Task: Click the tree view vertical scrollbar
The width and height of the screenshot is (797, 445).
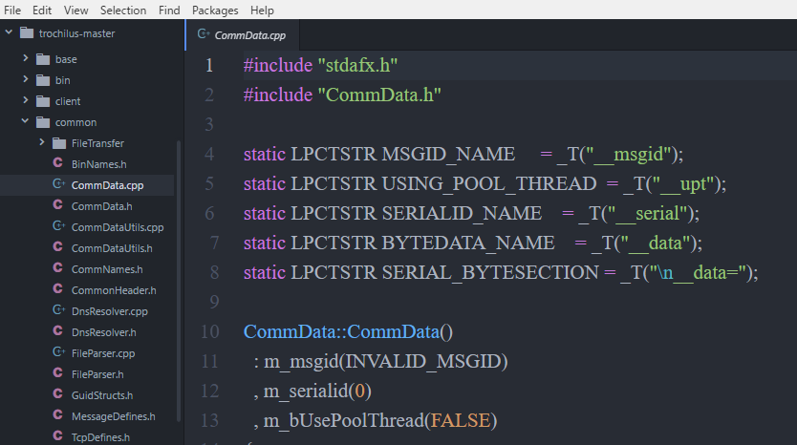Action: click(x=179, y=282)
